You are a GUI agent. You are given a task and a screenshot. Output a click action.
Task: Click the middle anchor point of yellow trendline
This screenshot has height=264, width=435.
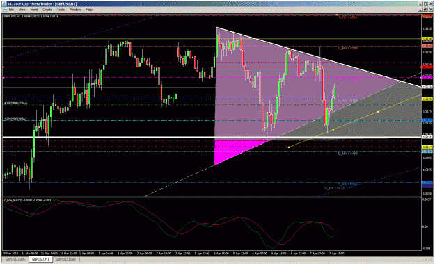point(333,129)
